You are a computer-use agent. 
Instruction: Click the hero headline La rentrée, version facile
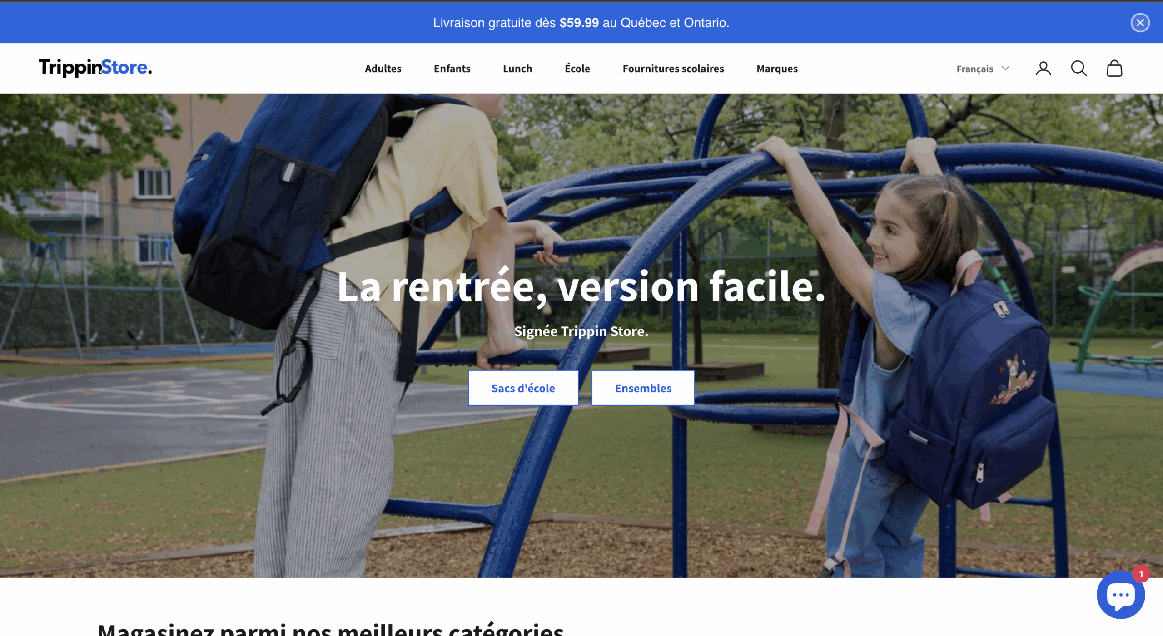(x=581, y=286)
